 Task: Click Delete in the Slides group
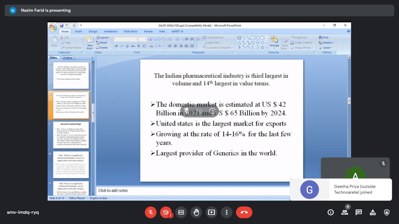click(102, 48)
